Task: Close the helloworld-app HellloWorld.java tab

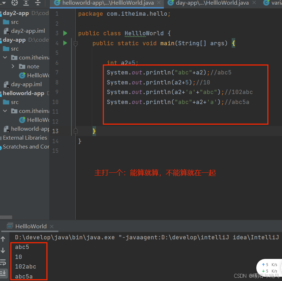Action: [159, 3]
